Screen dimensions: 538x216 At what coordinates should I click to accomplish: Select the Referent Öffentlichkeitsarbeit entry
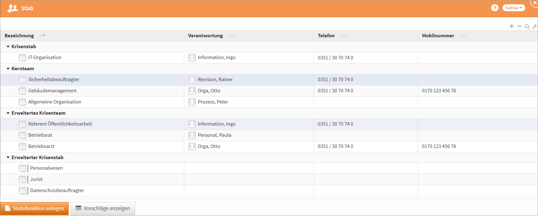pyautogui.click(x=60, y=124)
